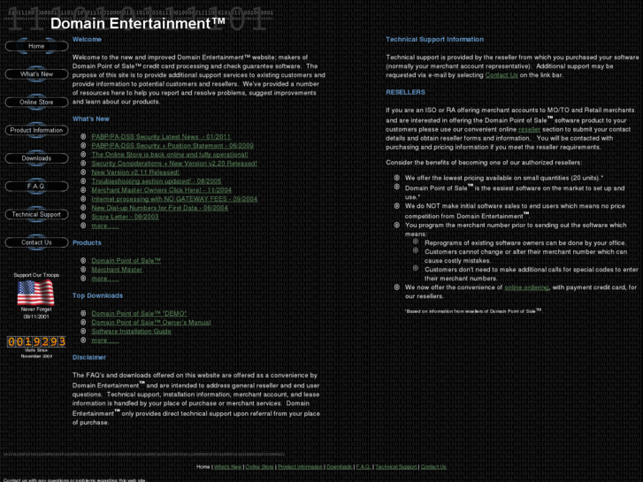Open 'The Online Store is back online' link

[x=170, y=155]
